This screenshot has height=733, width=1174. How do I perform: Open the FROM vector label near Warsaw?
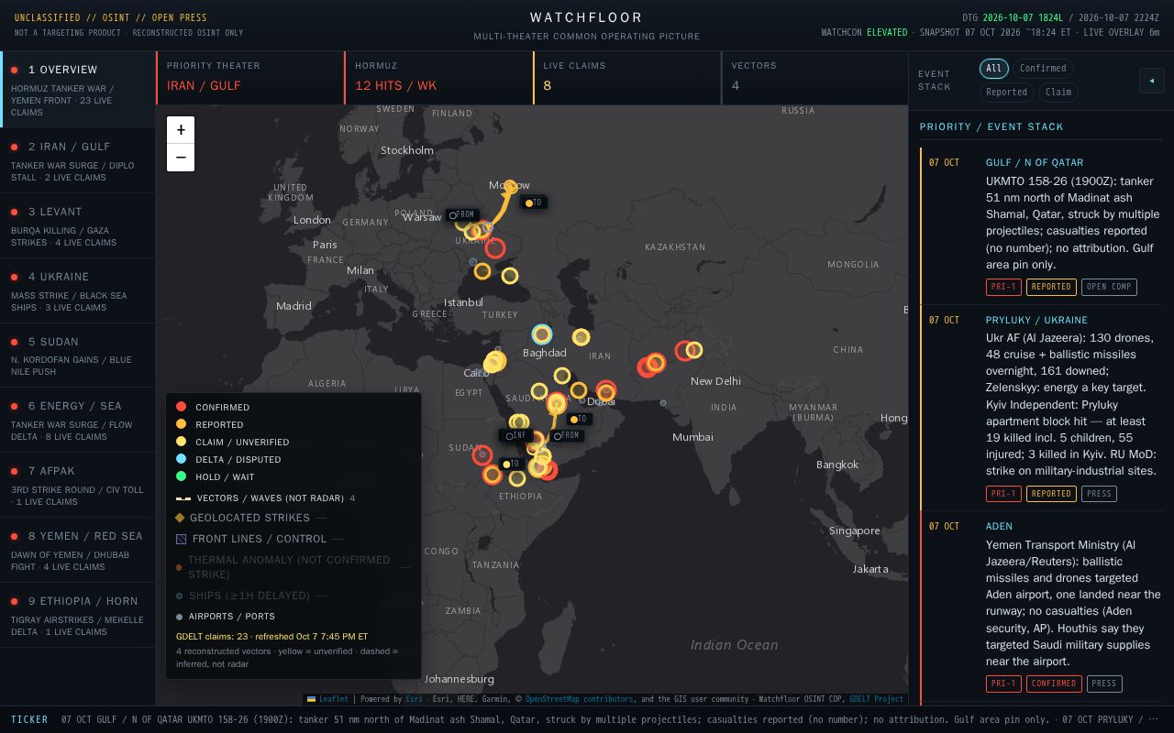click(x=462, y=215)
